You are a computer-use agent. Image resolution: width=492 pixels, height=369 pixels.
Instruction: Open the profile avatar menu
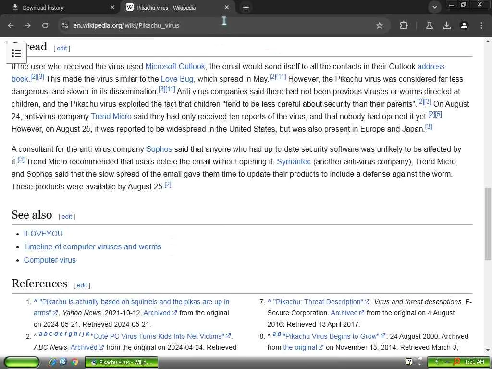tap(464, 25)
